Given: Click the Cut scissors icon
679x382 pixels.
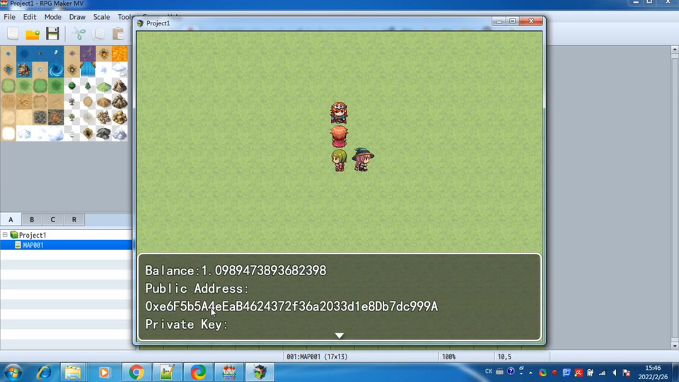Looking at the screenshot, I should tap(79, 33).
